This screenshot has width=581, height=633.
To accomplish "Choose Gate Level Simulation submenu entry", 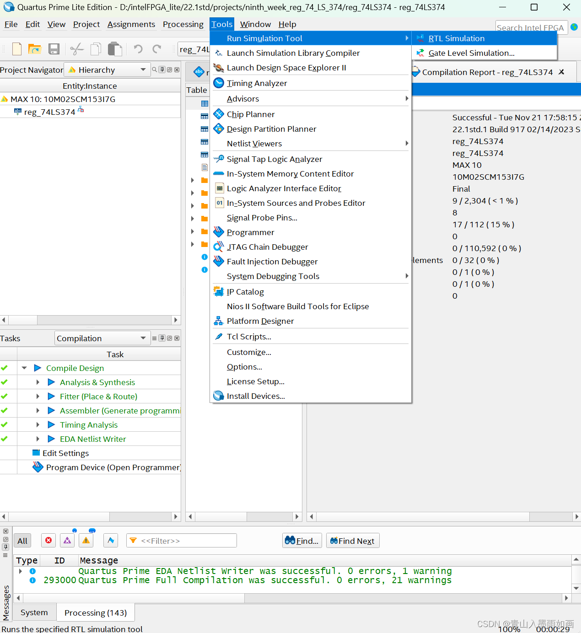I will pos(484,53).
